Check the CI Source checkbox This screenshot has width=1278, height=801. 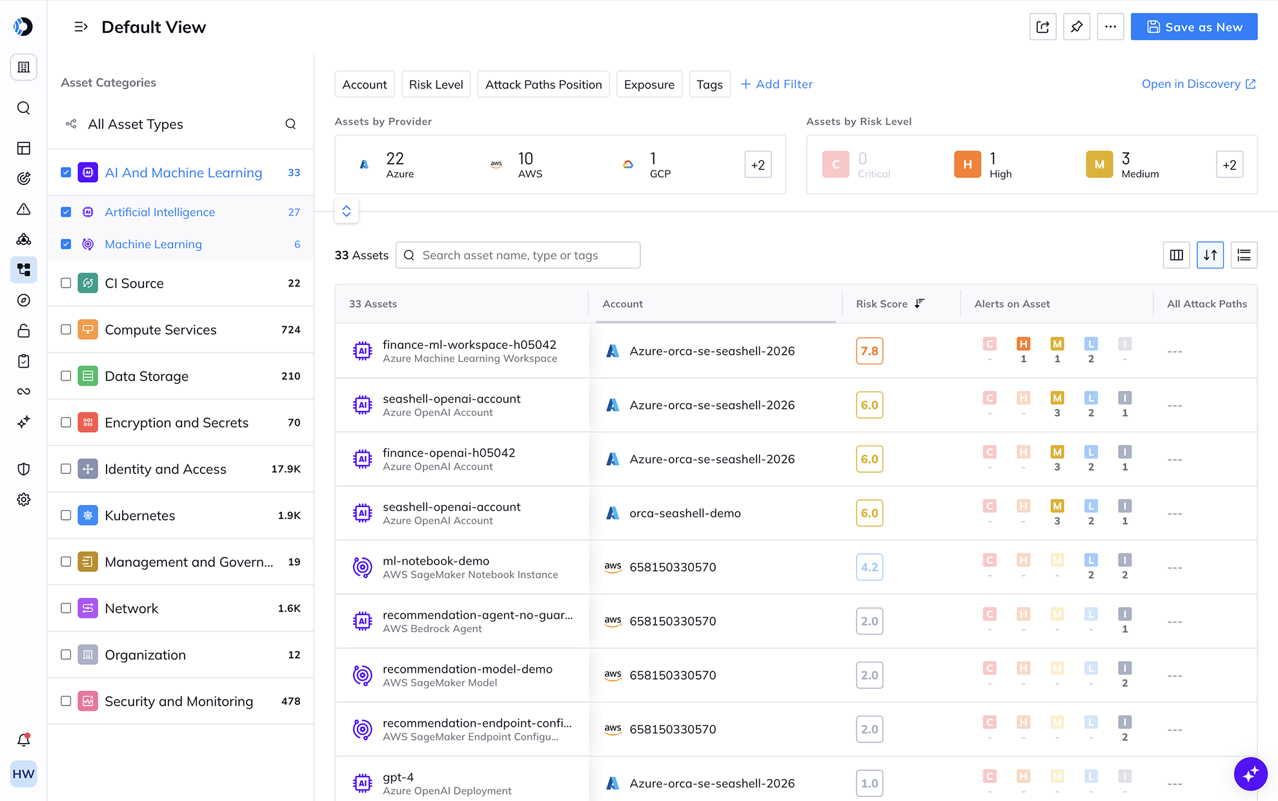(66, 282)
